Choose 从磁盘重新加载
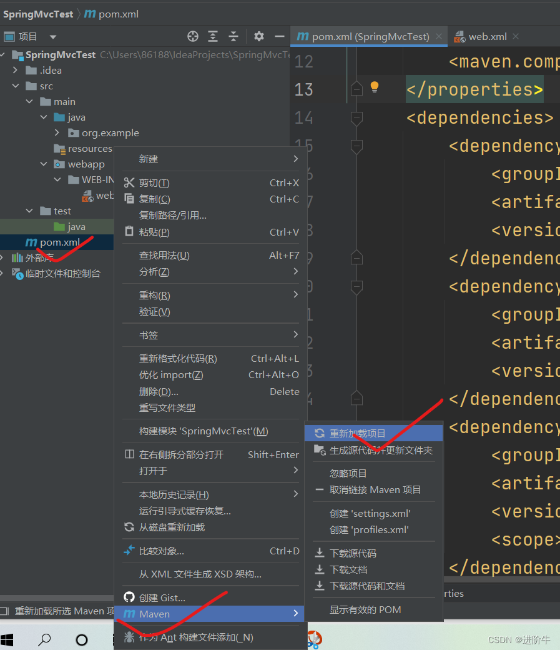This screenshot has width=560, height=650. (211, 527)
